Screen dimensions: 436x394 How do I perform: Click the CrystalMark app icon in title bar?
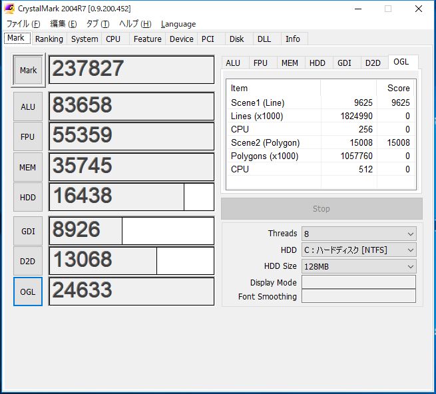[9, 9]
